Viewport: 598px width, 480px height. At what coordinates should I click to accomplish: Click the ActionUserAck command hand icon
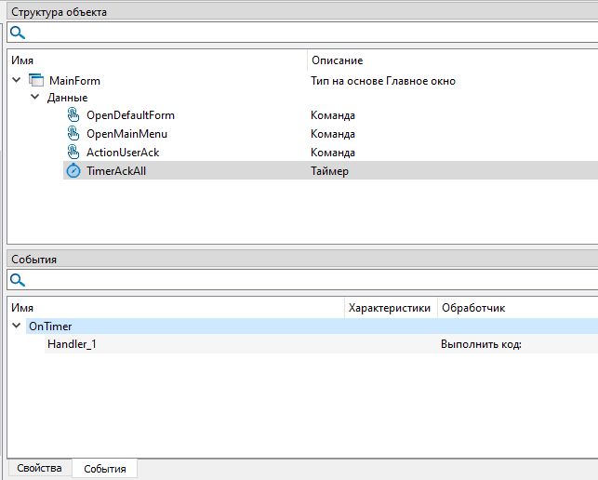(x=73, y=153)
